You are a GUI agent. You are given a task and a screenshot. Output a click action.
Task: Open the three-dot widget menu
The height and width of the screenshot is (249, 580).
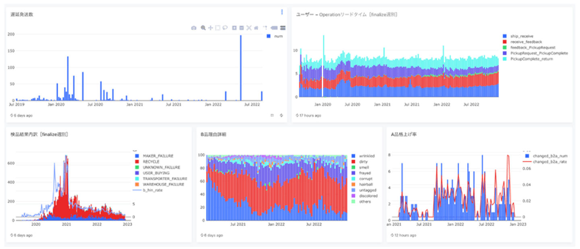282,12
